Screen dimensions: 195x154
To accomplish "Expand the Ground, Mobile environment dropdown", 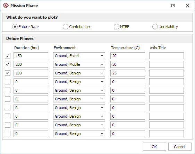I will 79,64.
